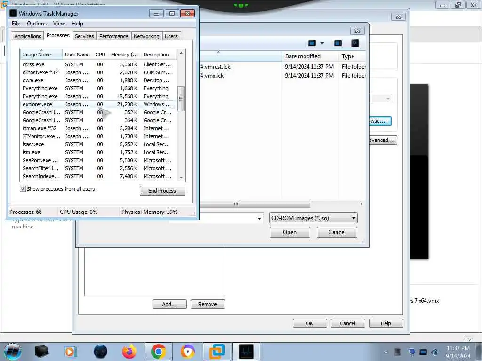Screen dimensions: 482x361
Task: Click the monitor tray icon
Action: (x=423, y=352)
